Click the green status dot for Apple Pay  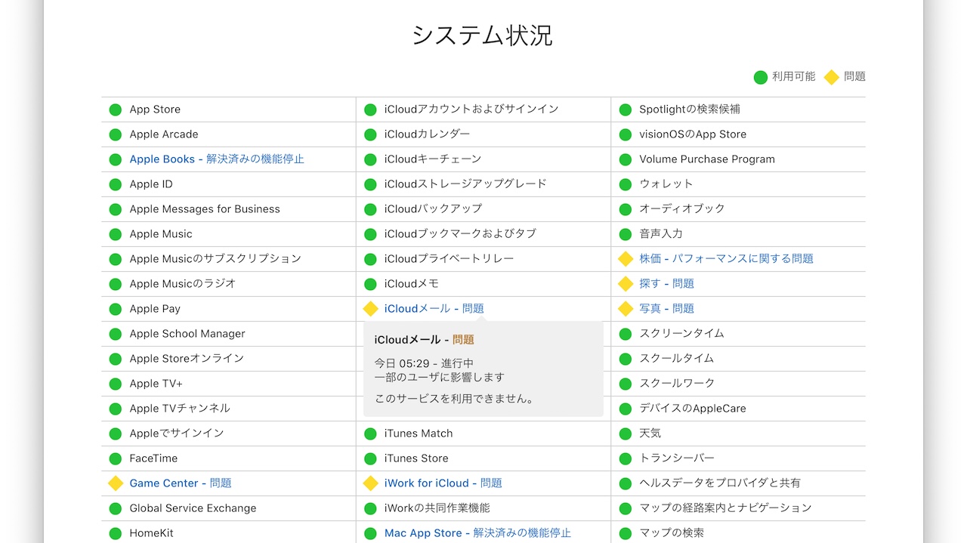pos(116,309)
